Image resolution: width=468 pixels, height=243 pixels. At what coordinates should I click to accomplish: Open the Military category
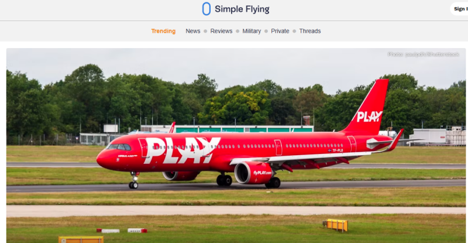point(252,31)
